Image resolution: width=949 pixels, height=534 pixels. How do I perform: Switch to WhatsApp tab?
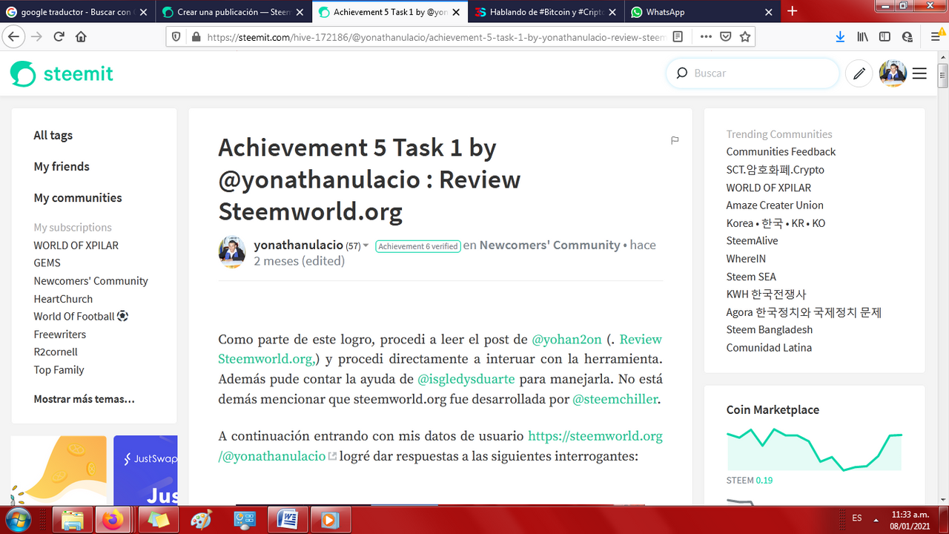point(701,12)
